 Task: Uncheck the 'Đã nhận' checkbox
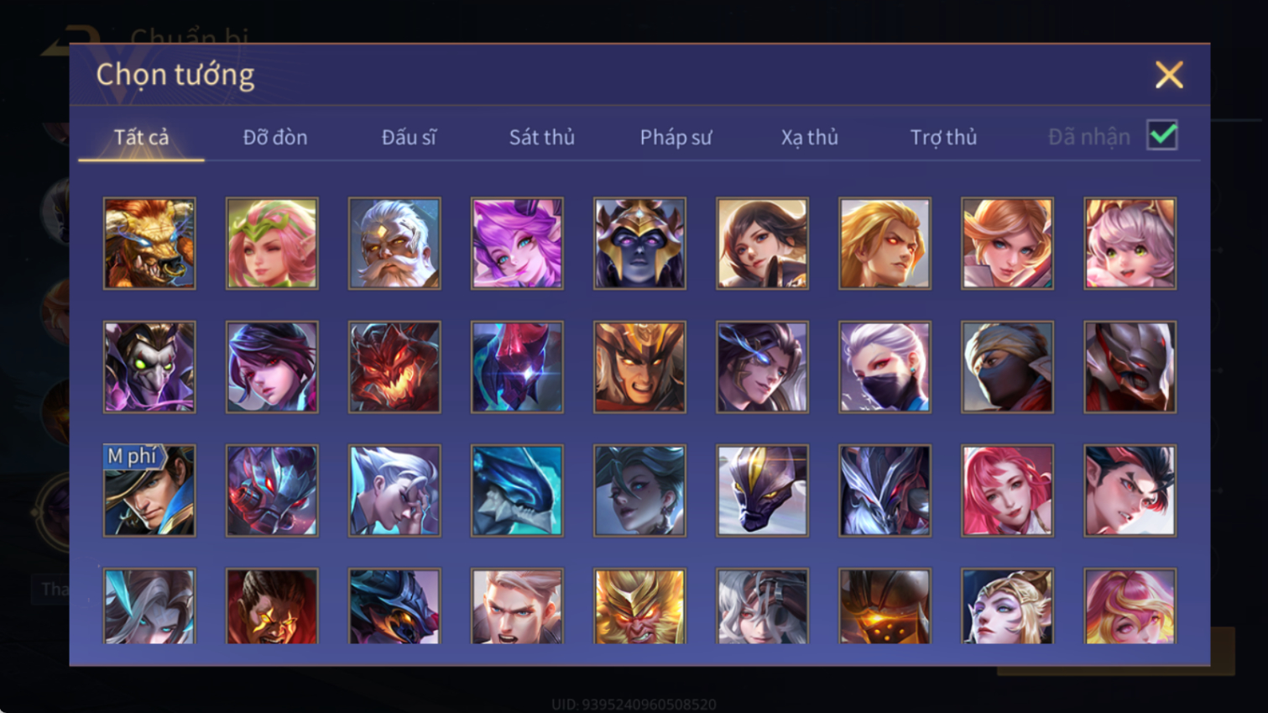tap(1162, 135)
